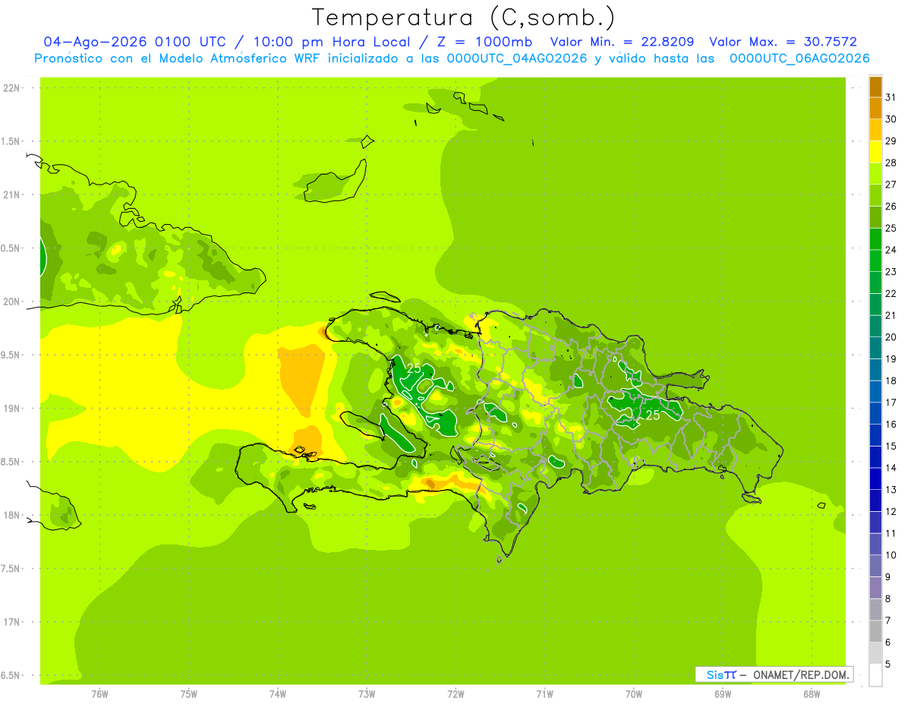The height and width of the screenshot is (704, 911).
Task: Click legend label '9'
Action: (x=887, y=577)
